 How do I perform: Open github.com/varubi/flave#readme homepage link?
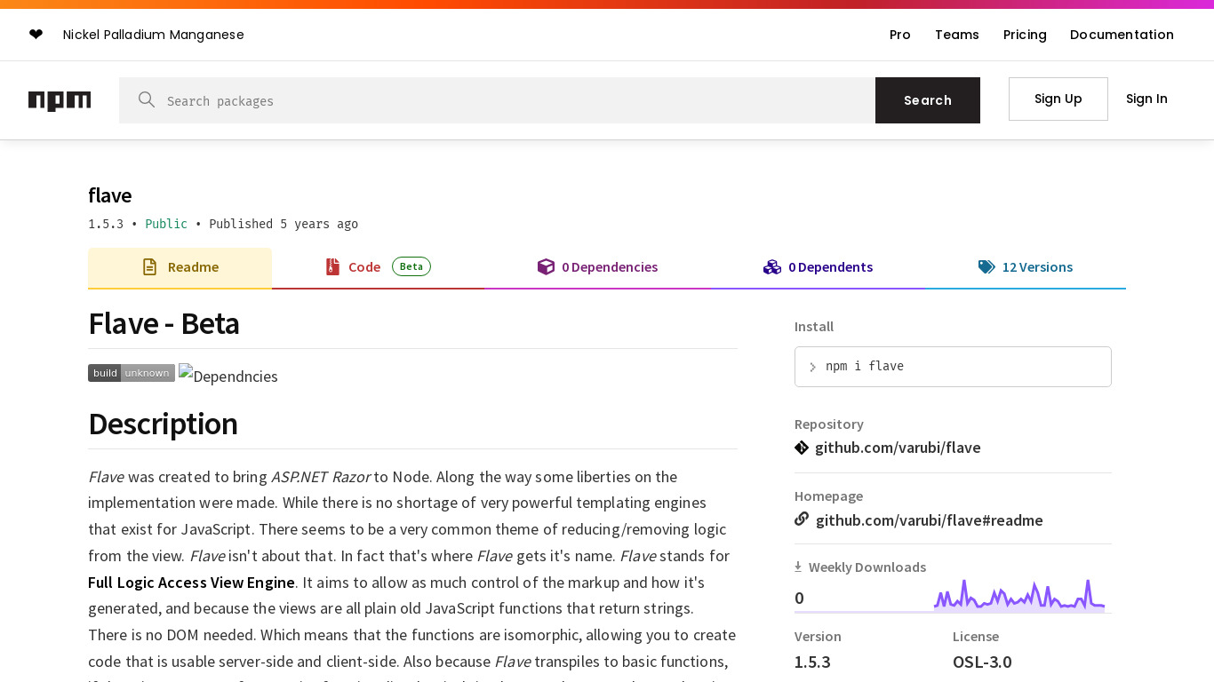click(930, 520)
